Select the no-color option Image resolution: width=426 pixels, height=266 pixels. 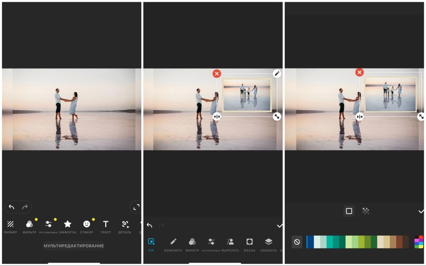(x=297, y=242)
